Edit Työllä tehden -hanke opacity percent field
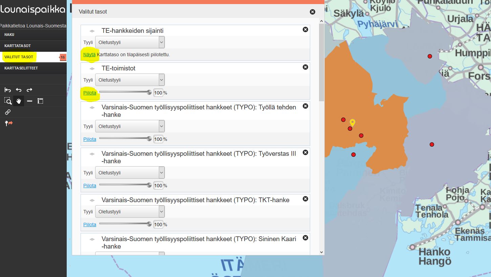The width and height of the screenshot is (491, 277). (x=158, y=139)
